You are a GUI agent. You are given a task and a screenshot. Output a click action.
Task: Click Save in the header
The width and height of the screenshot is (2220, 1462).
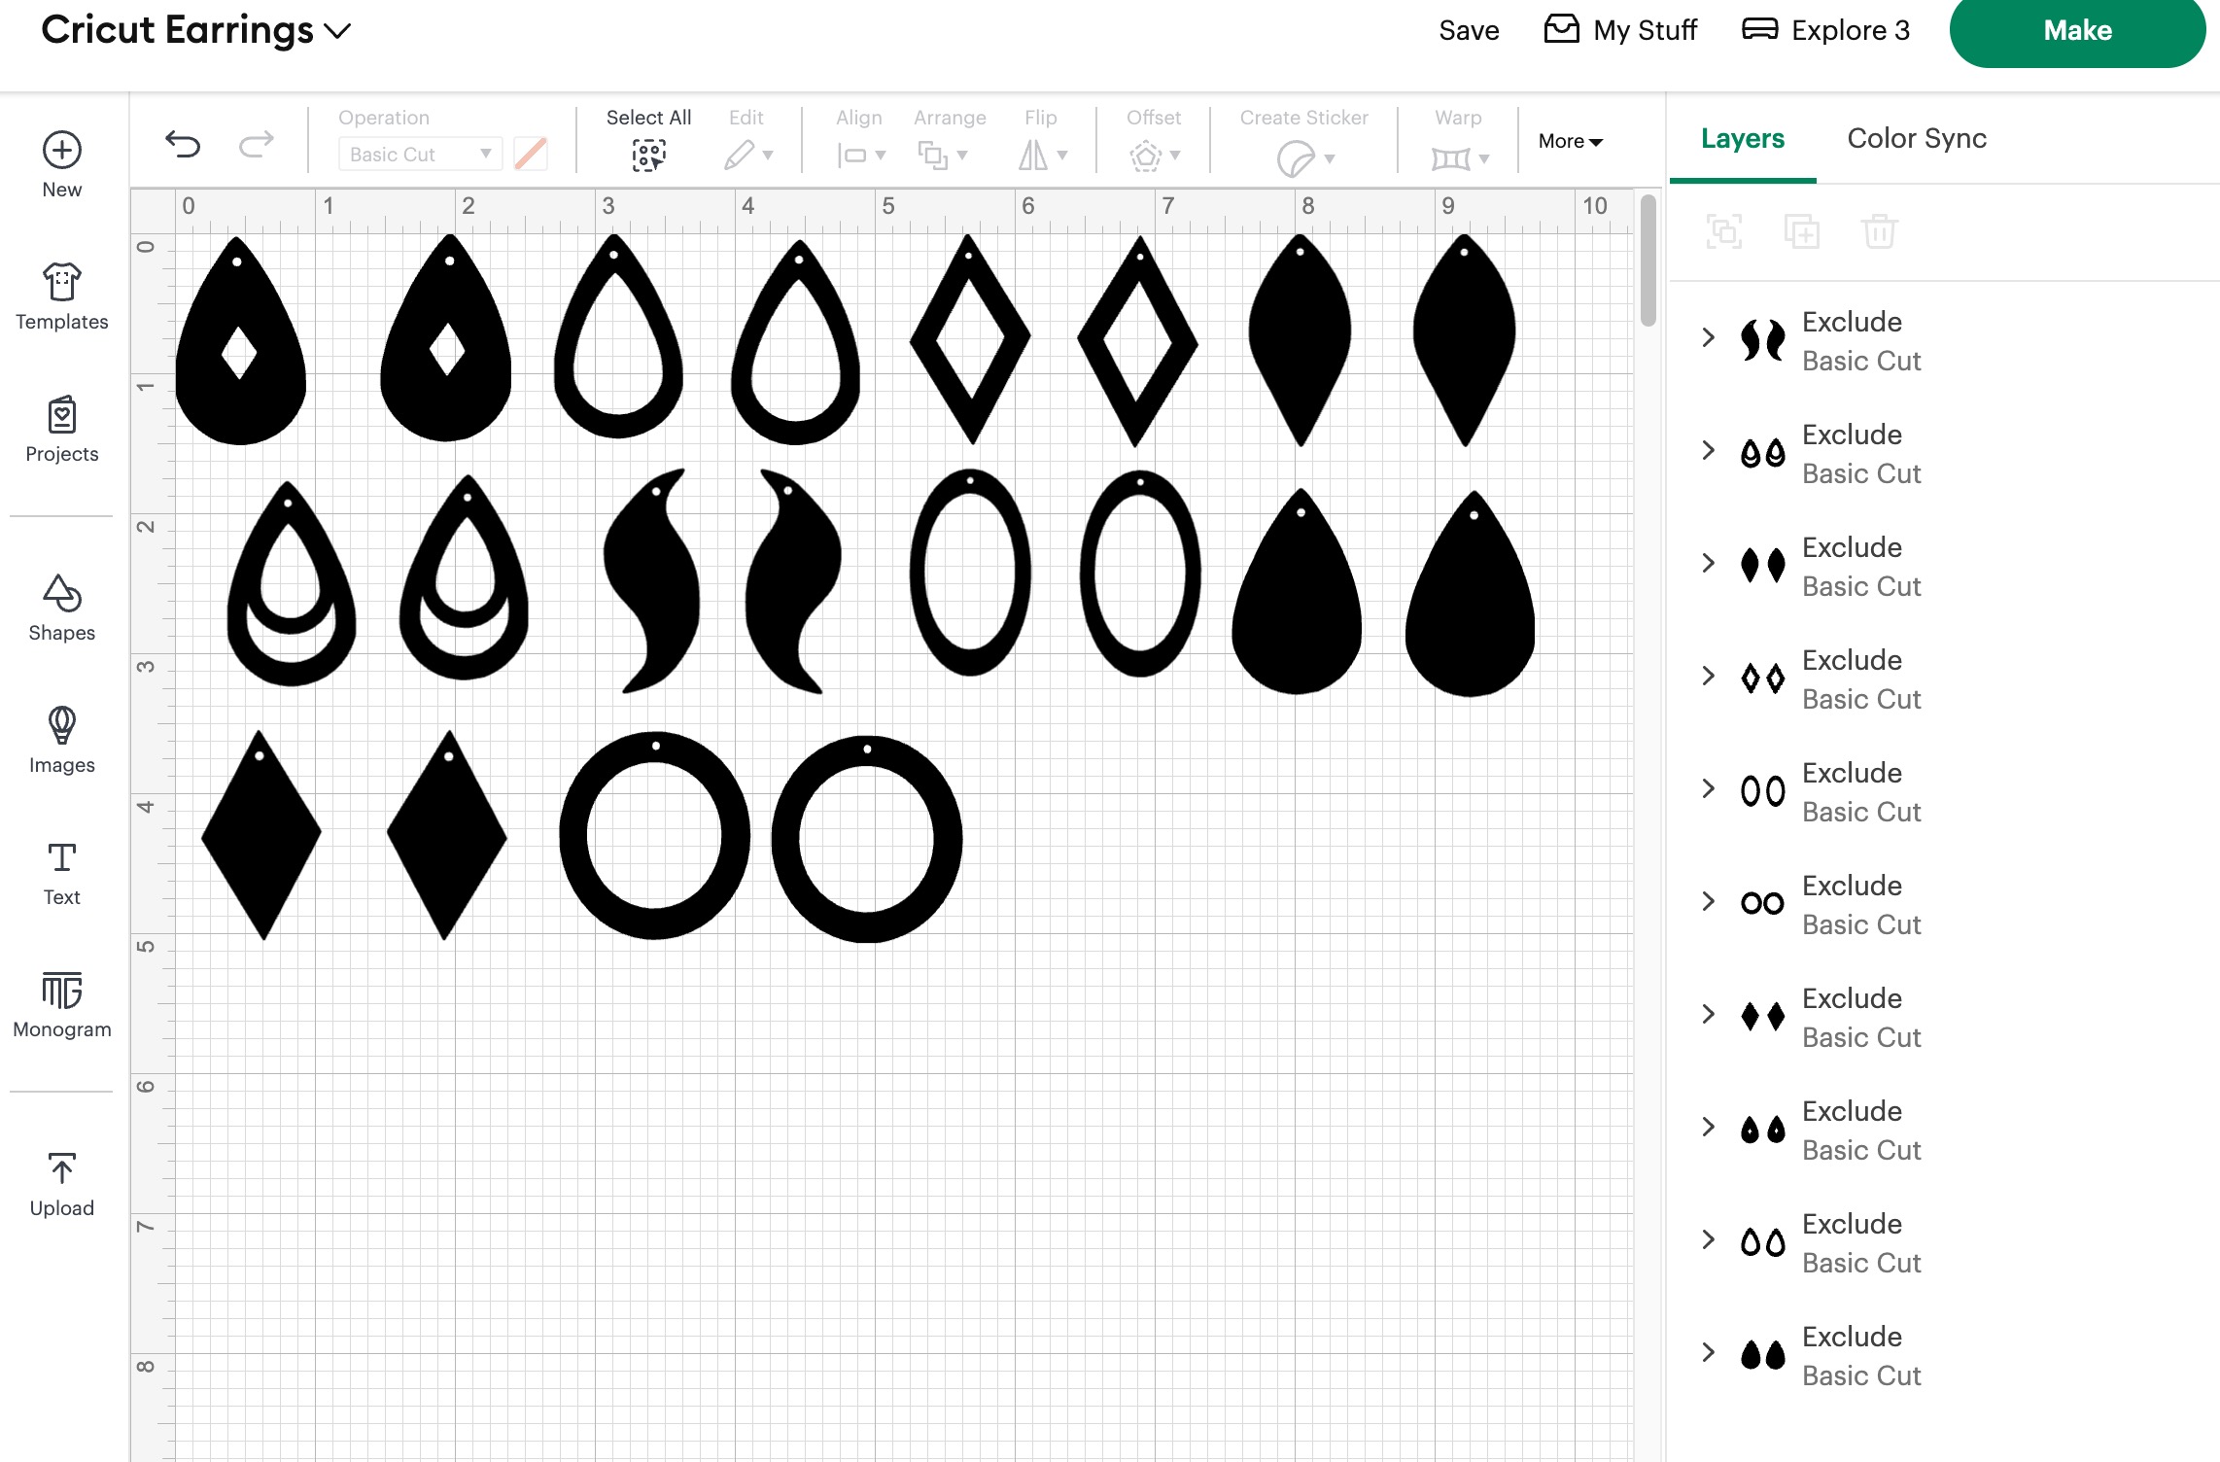1469,31
